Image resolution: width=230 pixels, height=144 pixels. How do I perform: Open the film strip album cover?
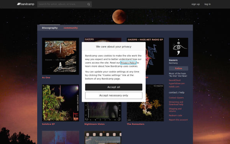point(103,137)
